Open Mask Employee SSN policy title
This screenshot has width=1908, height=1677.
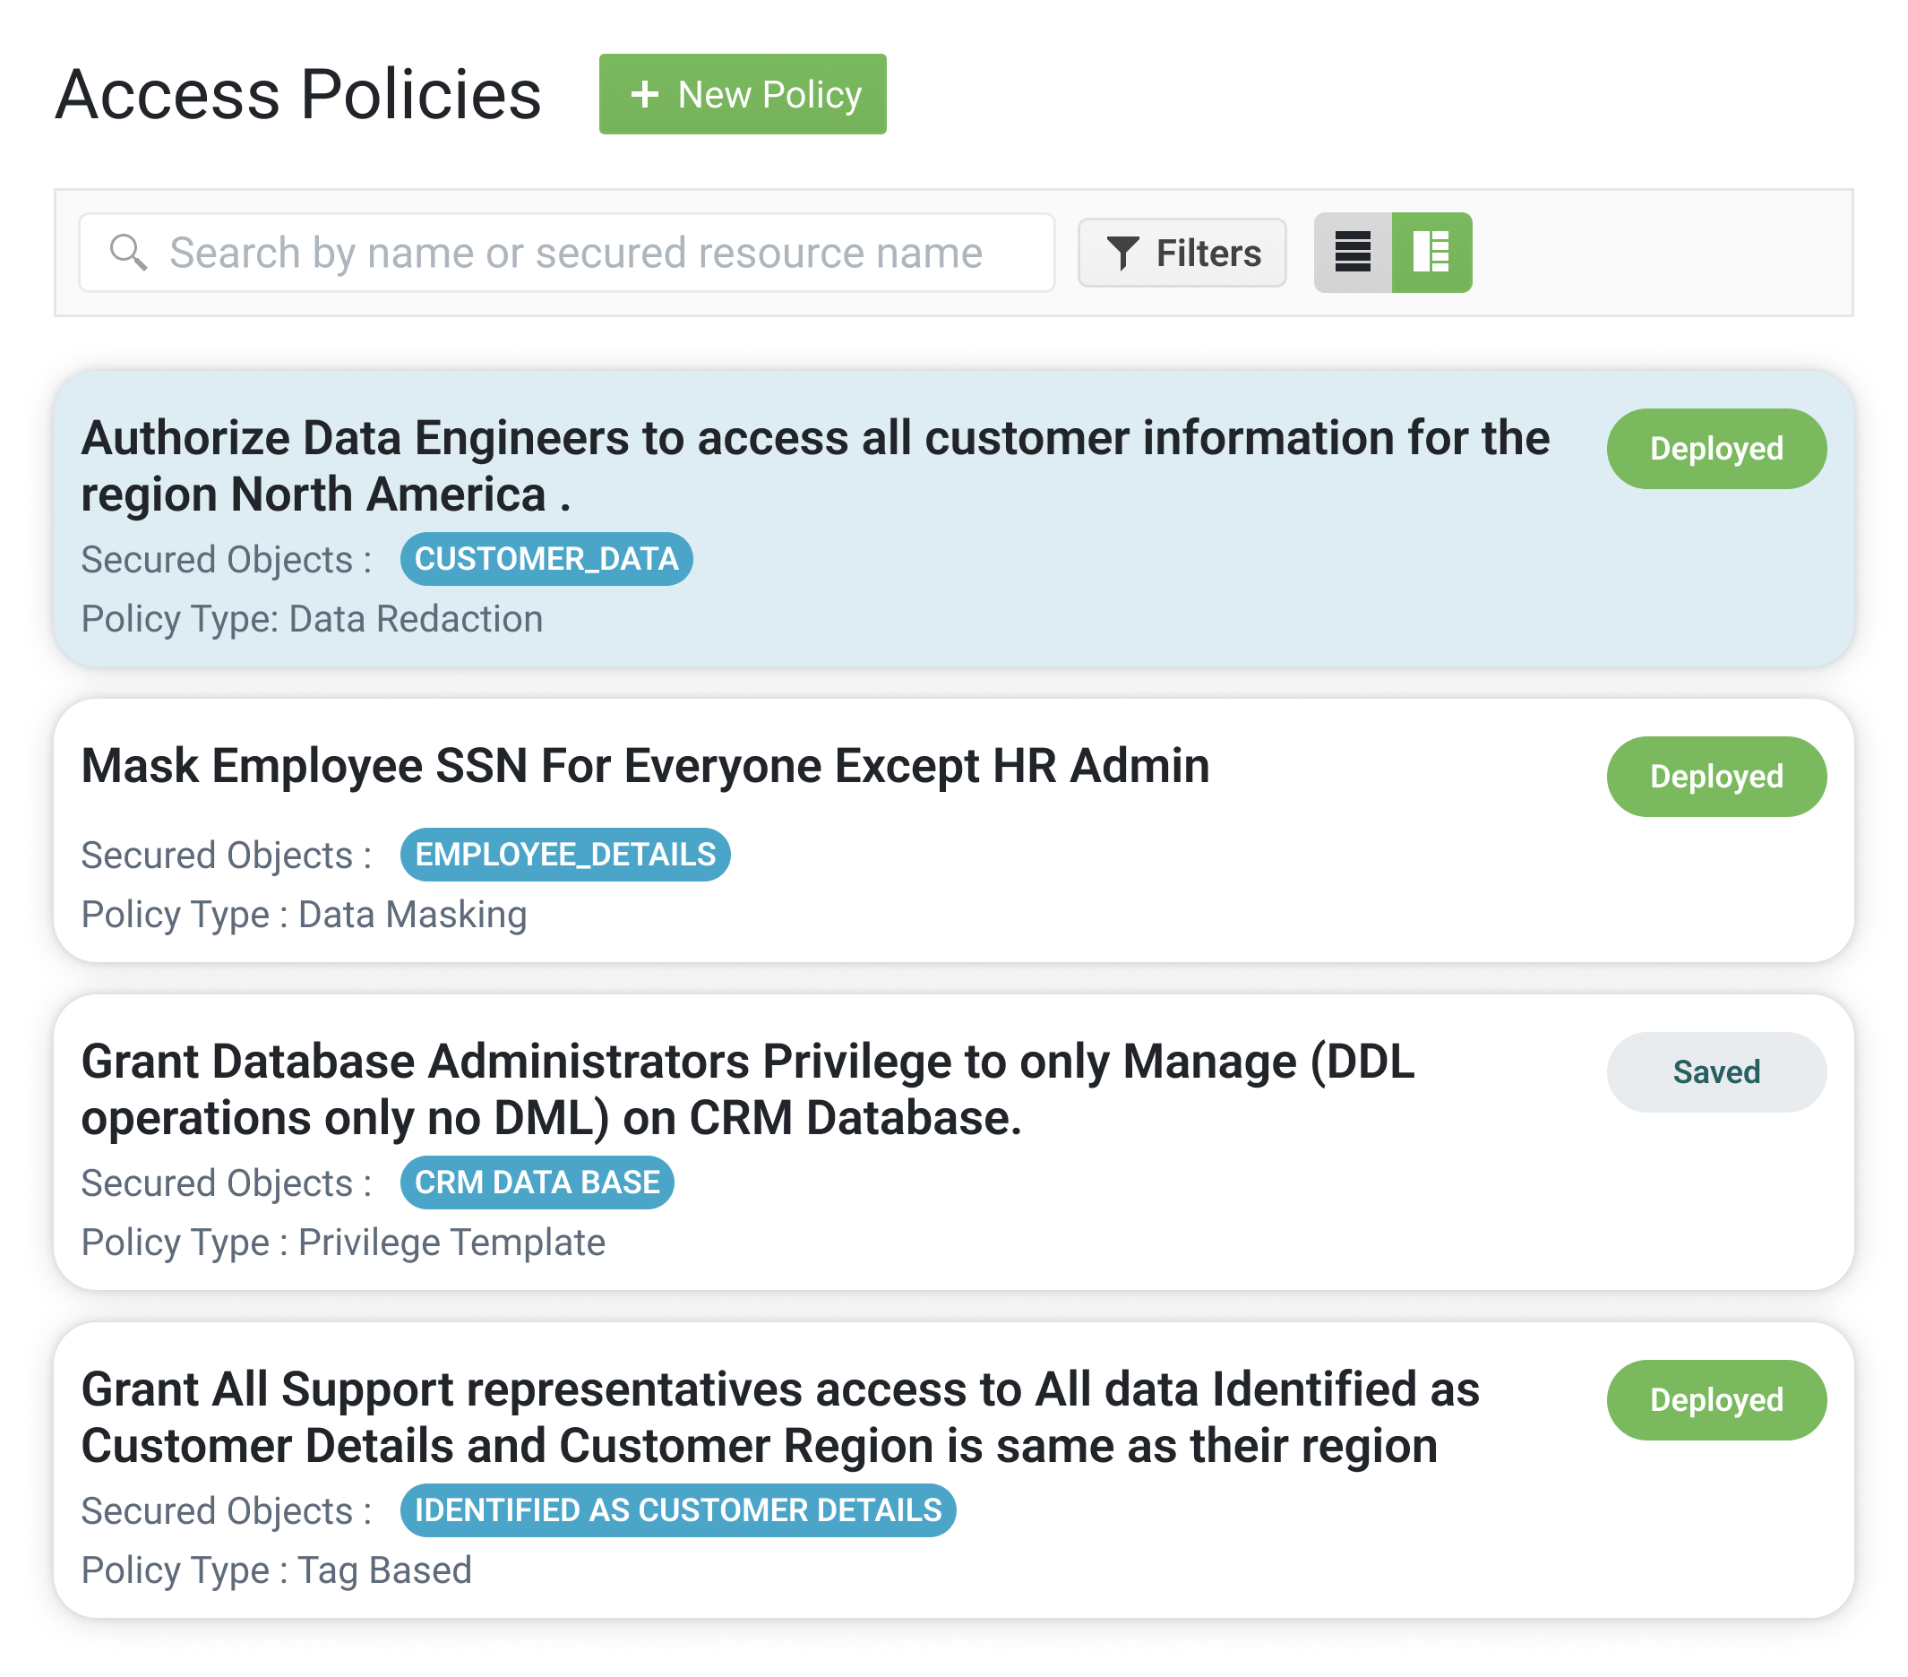pyautogui.click(x=645, y=766)
